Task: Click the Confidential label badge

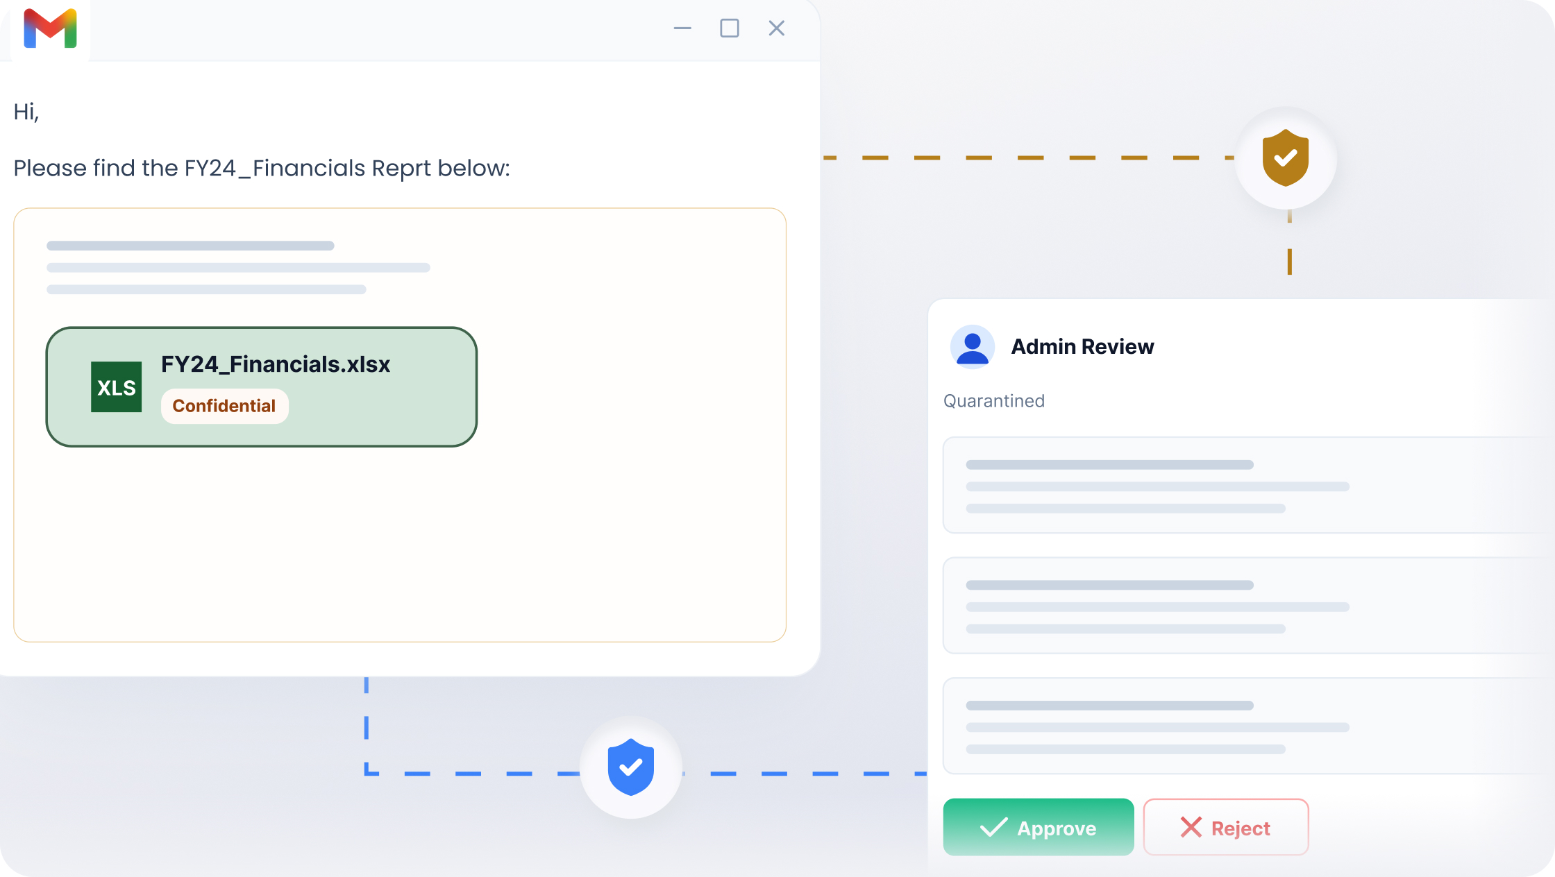Action: point(224,406)
